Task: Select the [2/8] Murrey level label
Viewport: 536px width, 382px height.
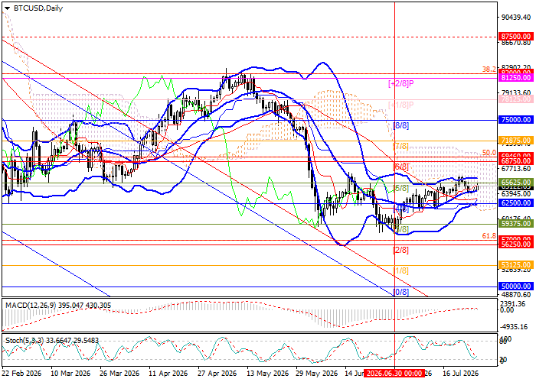Action: point(401,250)
